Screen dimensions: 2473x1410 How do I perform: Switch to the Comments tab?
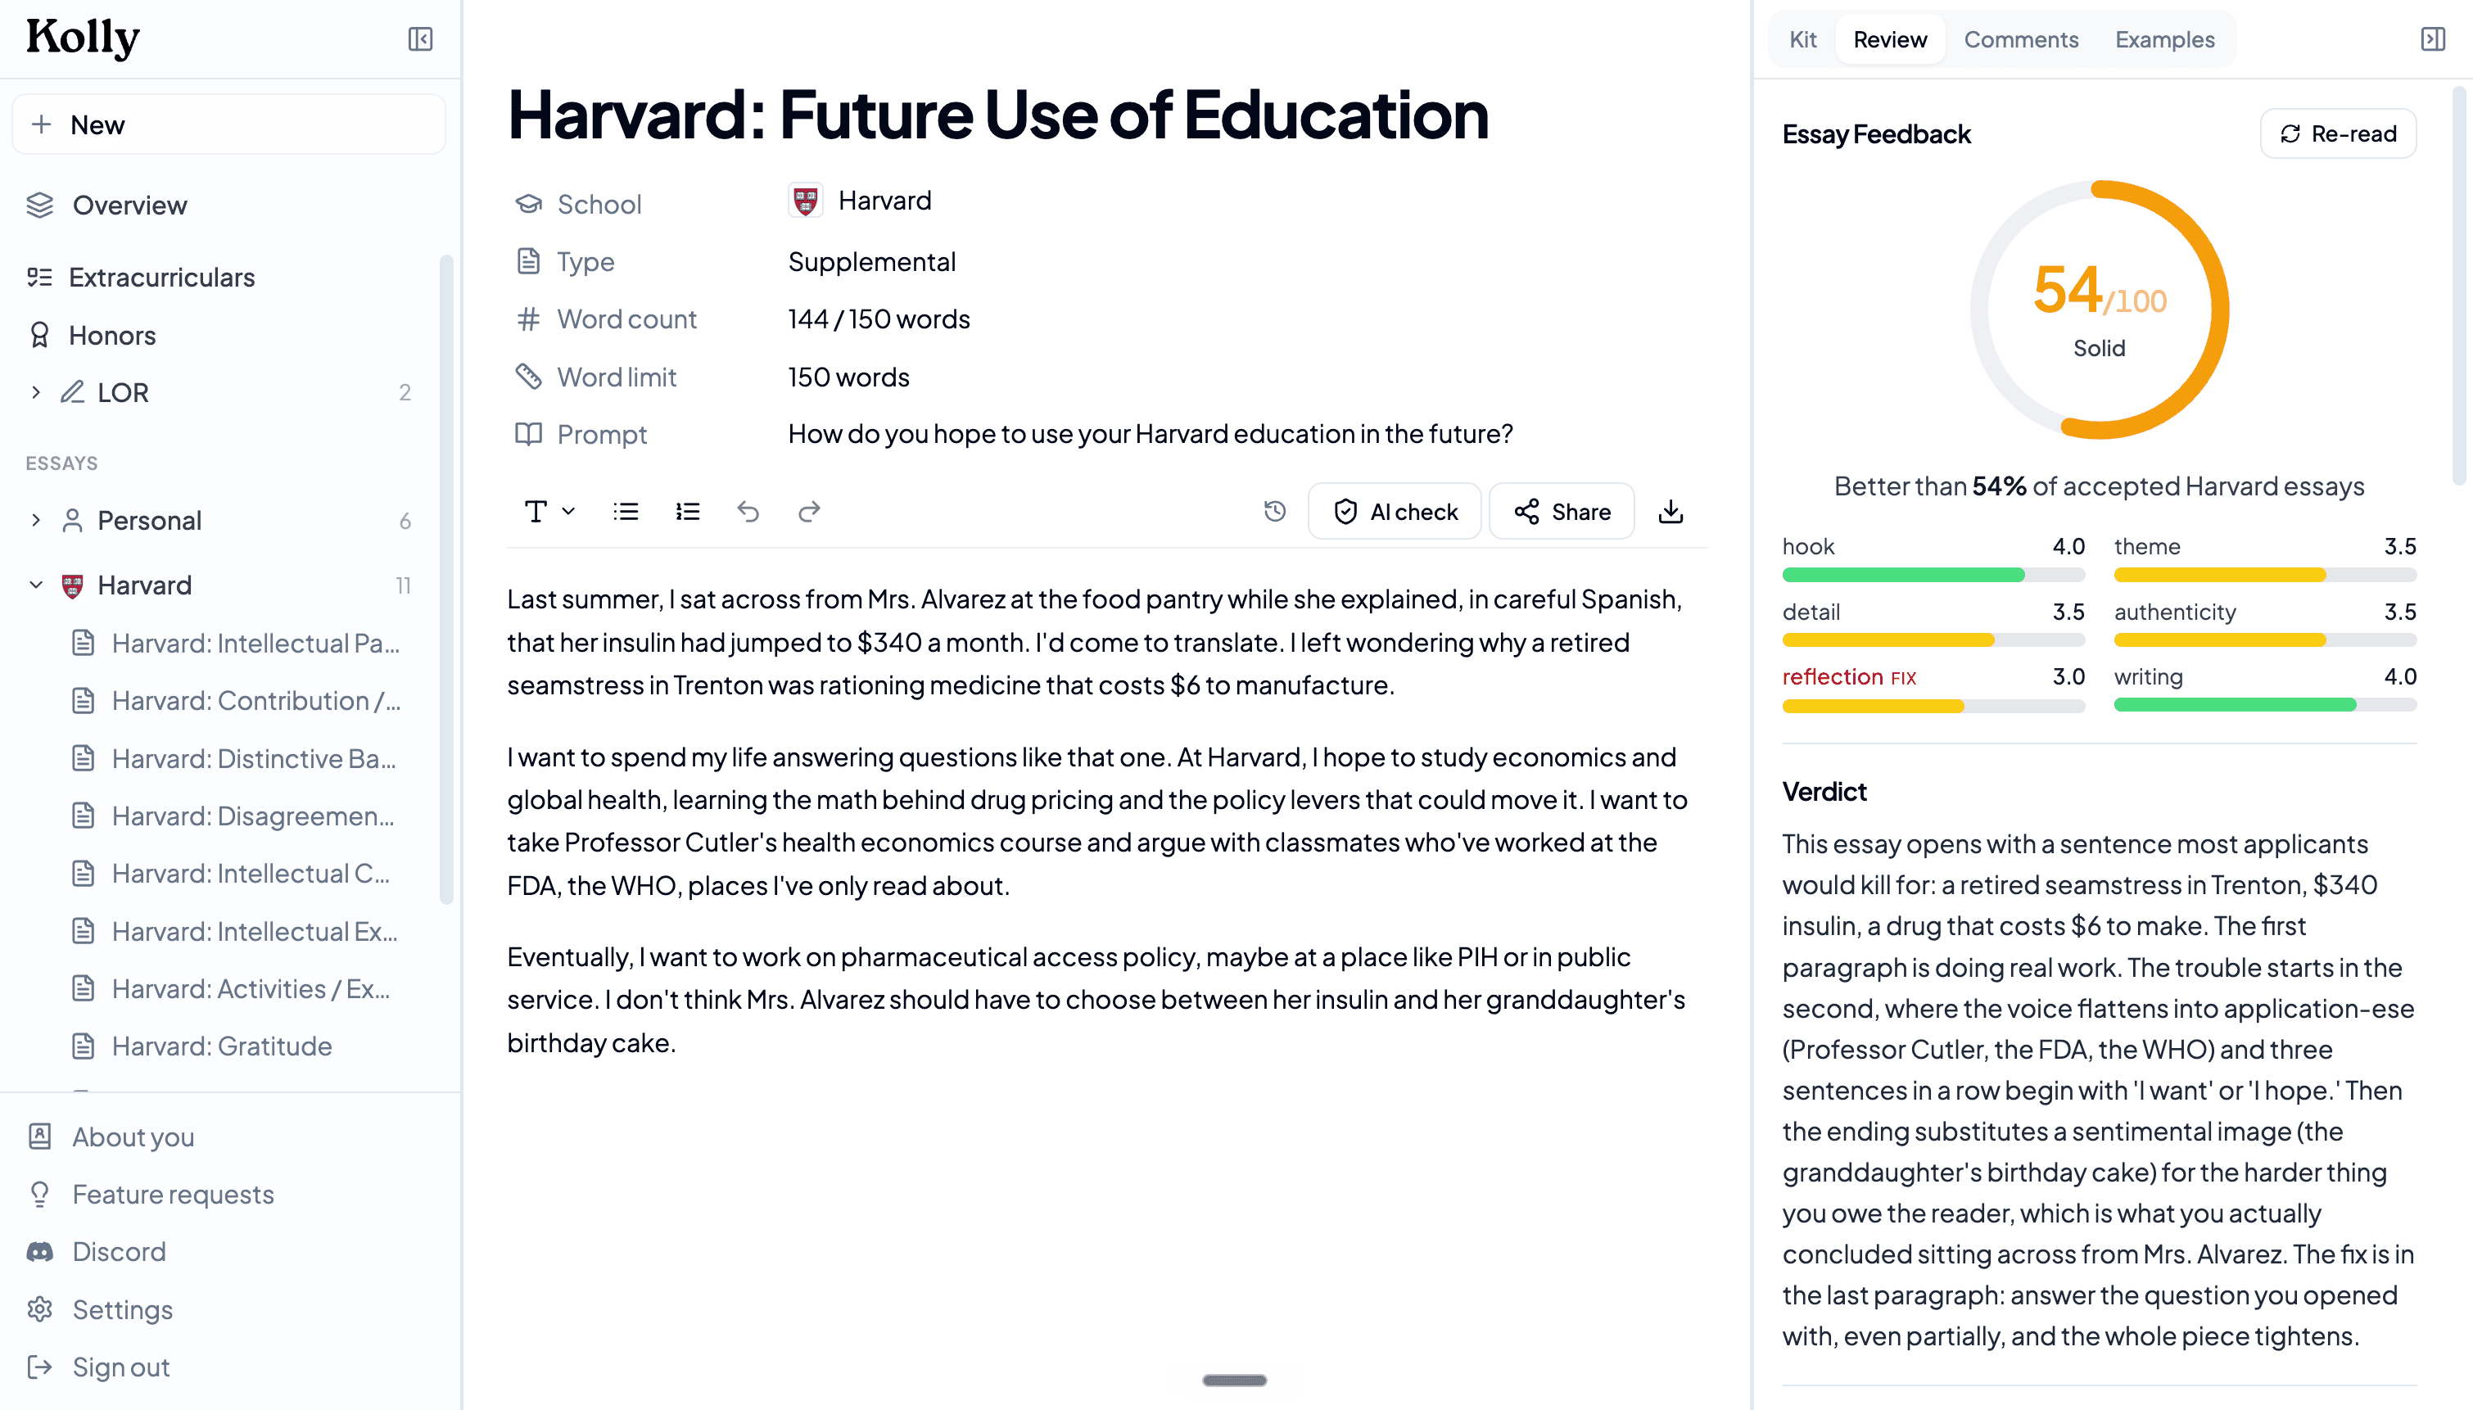(x=2021, y=39)
